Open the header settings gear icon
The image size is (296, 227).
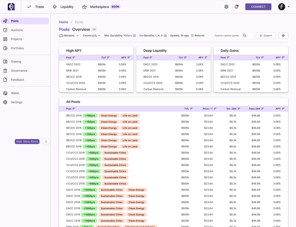[x=226, y=7]
